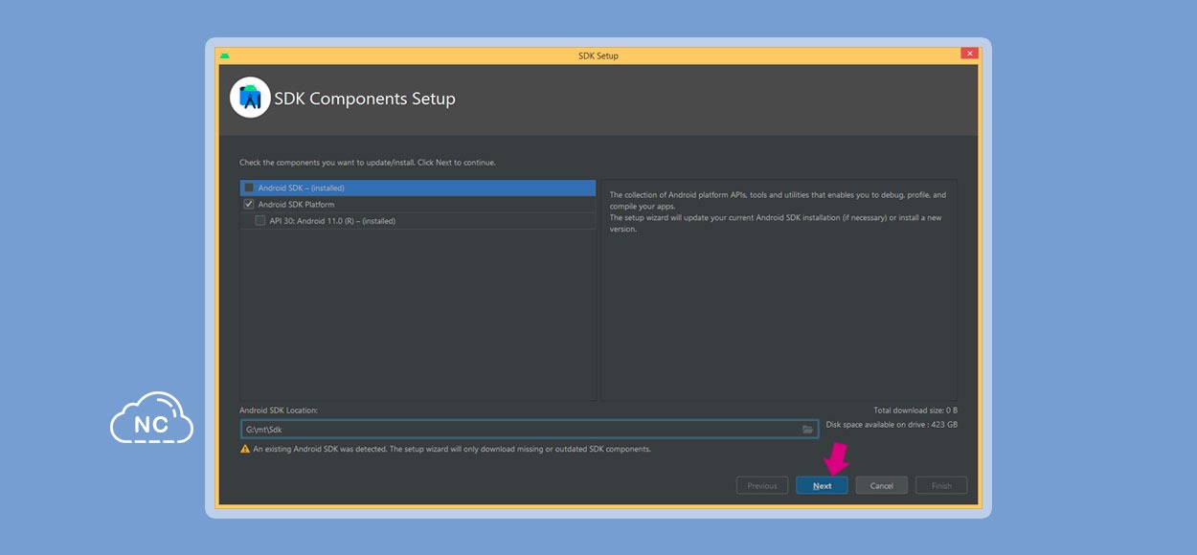The height and width of the screenshot is (555, 1197).
Task: Click the warning icon next to SDK detected message
Action: pyautogui.click(x=245, y=449)
